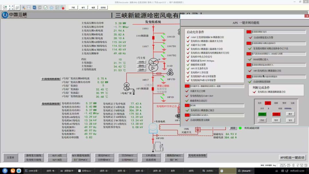
Task: Activate the magnifier zoom tool
Action: click(x=23, y=7)
